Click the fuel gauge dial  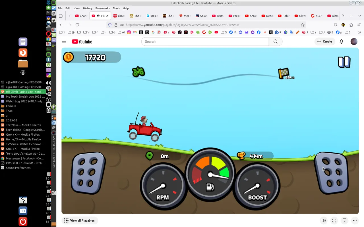coord(210,174)
